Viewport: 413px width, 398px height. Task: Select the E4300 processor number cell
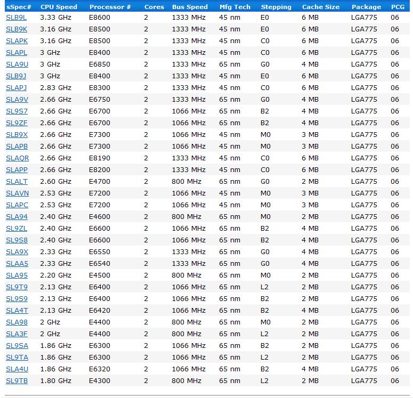tap(100, 381)
